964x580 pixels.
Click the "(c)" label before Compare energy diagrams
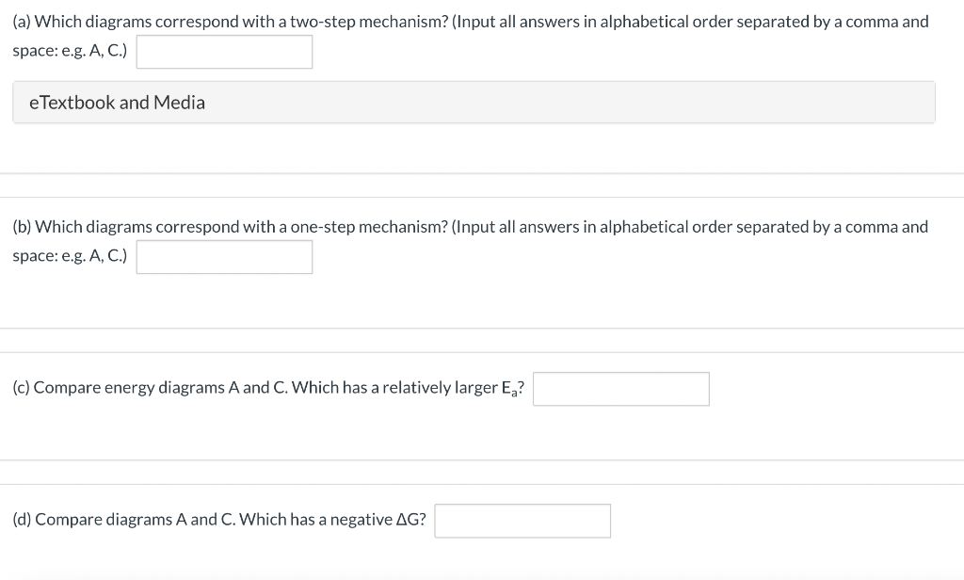[21, 388]
